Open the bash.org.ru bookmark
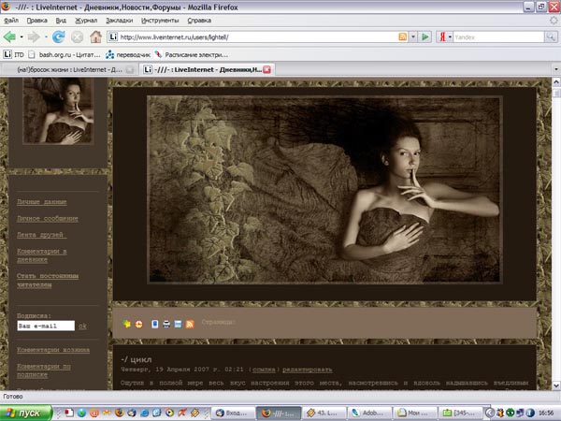The width and height of the screenshot is (561, 421). click(x=65, y=55)
